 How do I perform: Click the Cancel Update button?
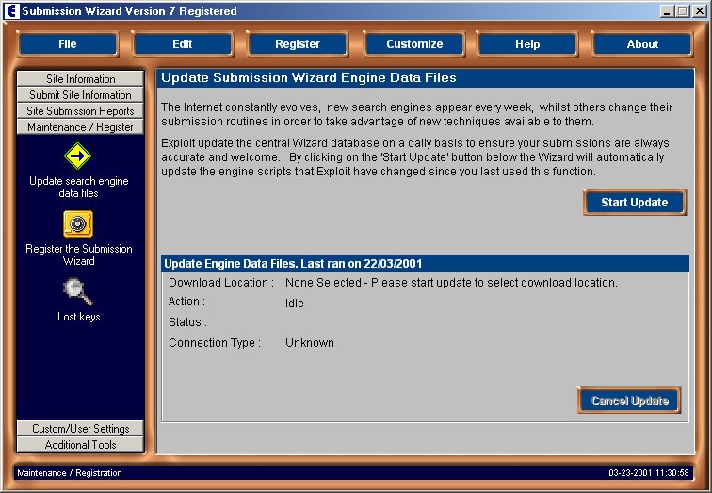[629, 401]
